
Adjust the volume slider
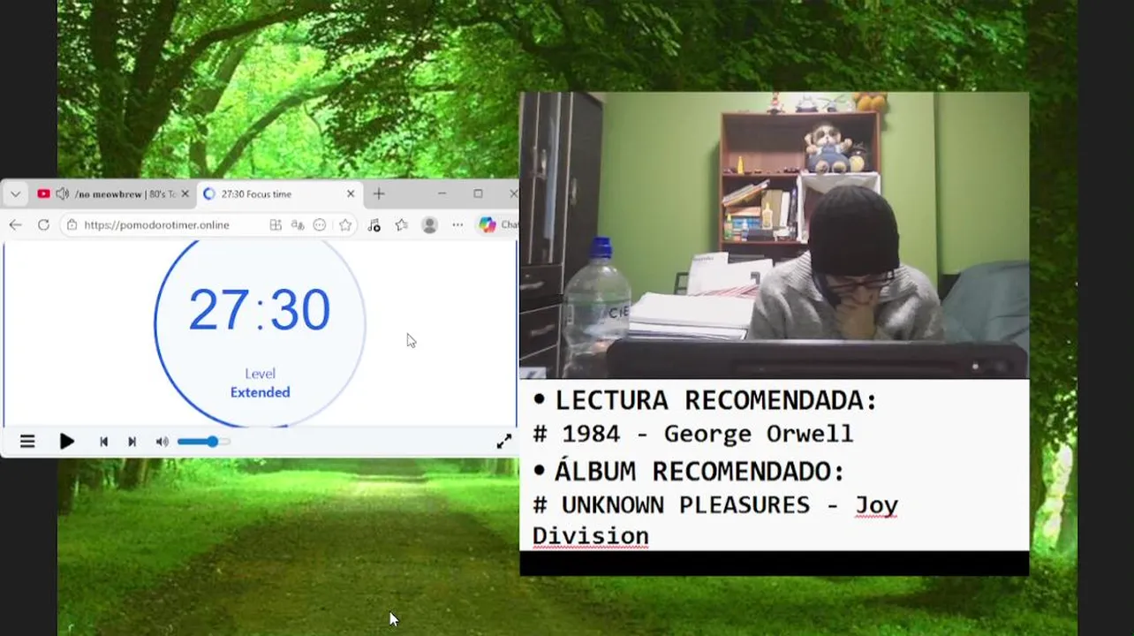point(204,442)
